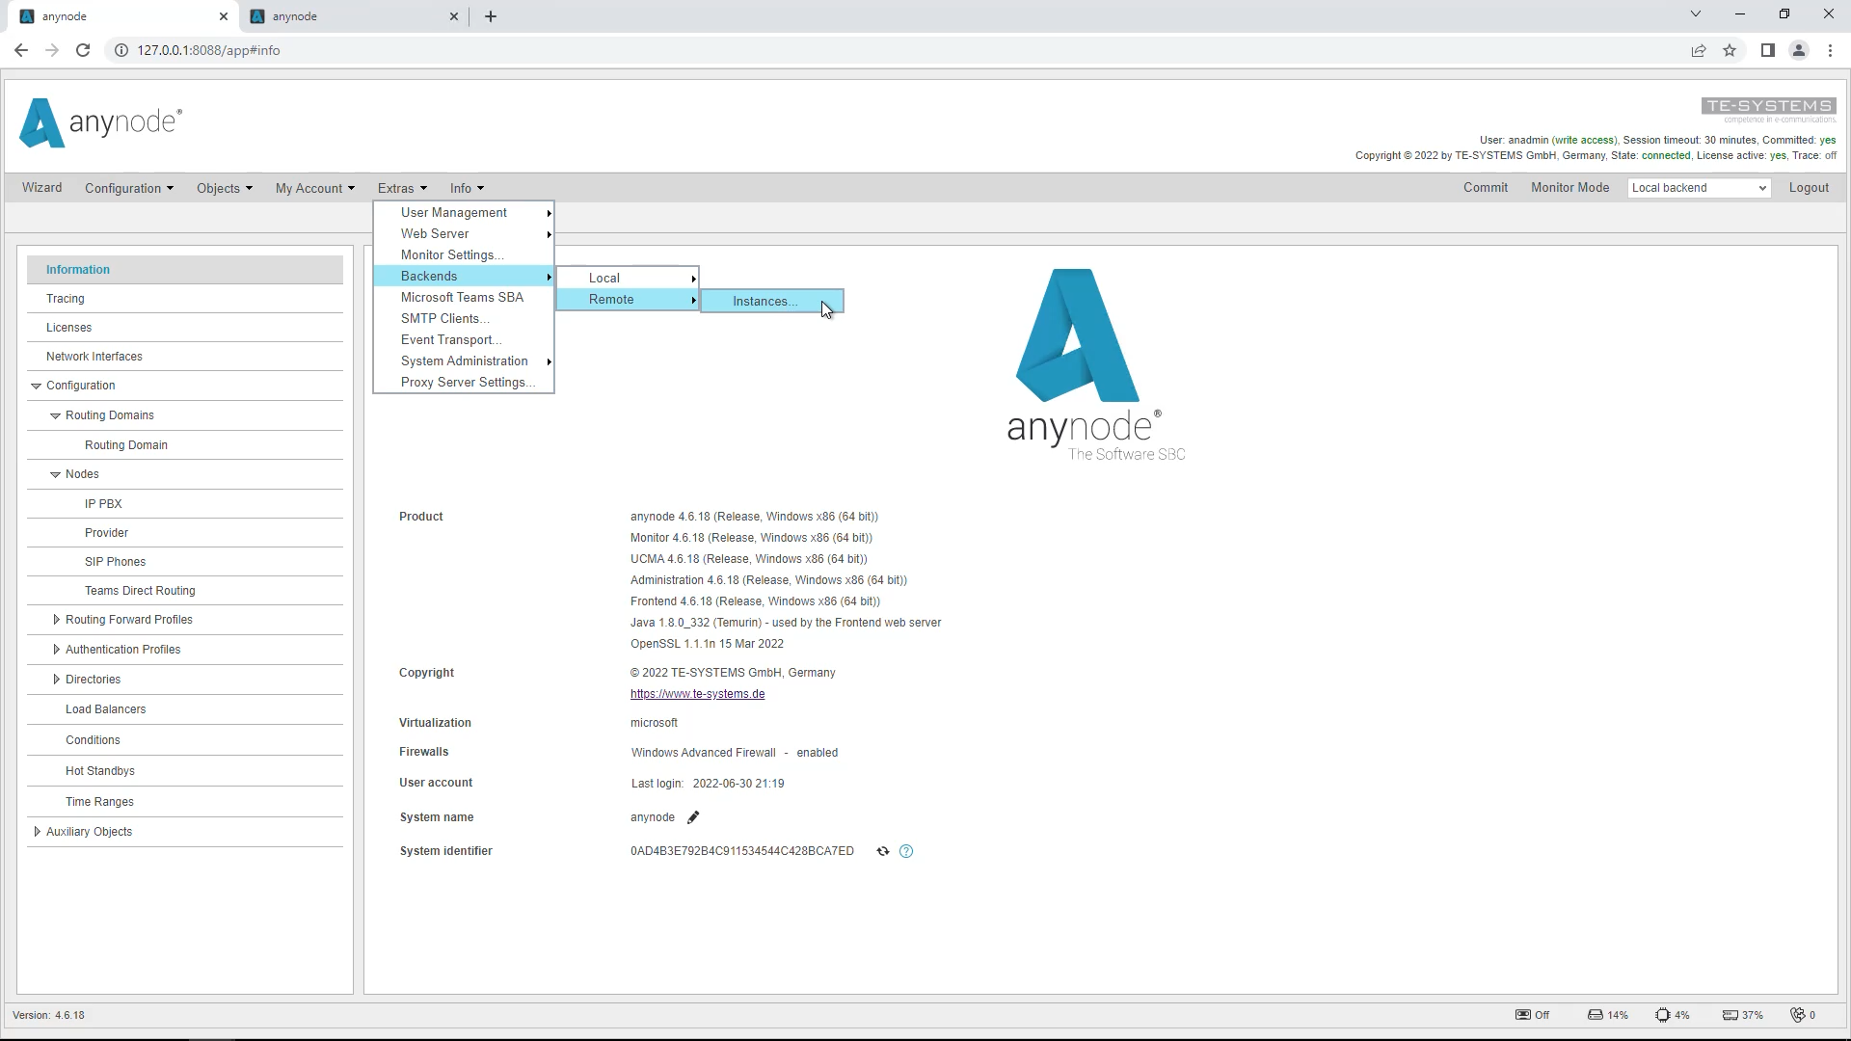Select Microsoft Teams SBA menu entry
Screen dimensions: 1851x1041
pos(464,298)
